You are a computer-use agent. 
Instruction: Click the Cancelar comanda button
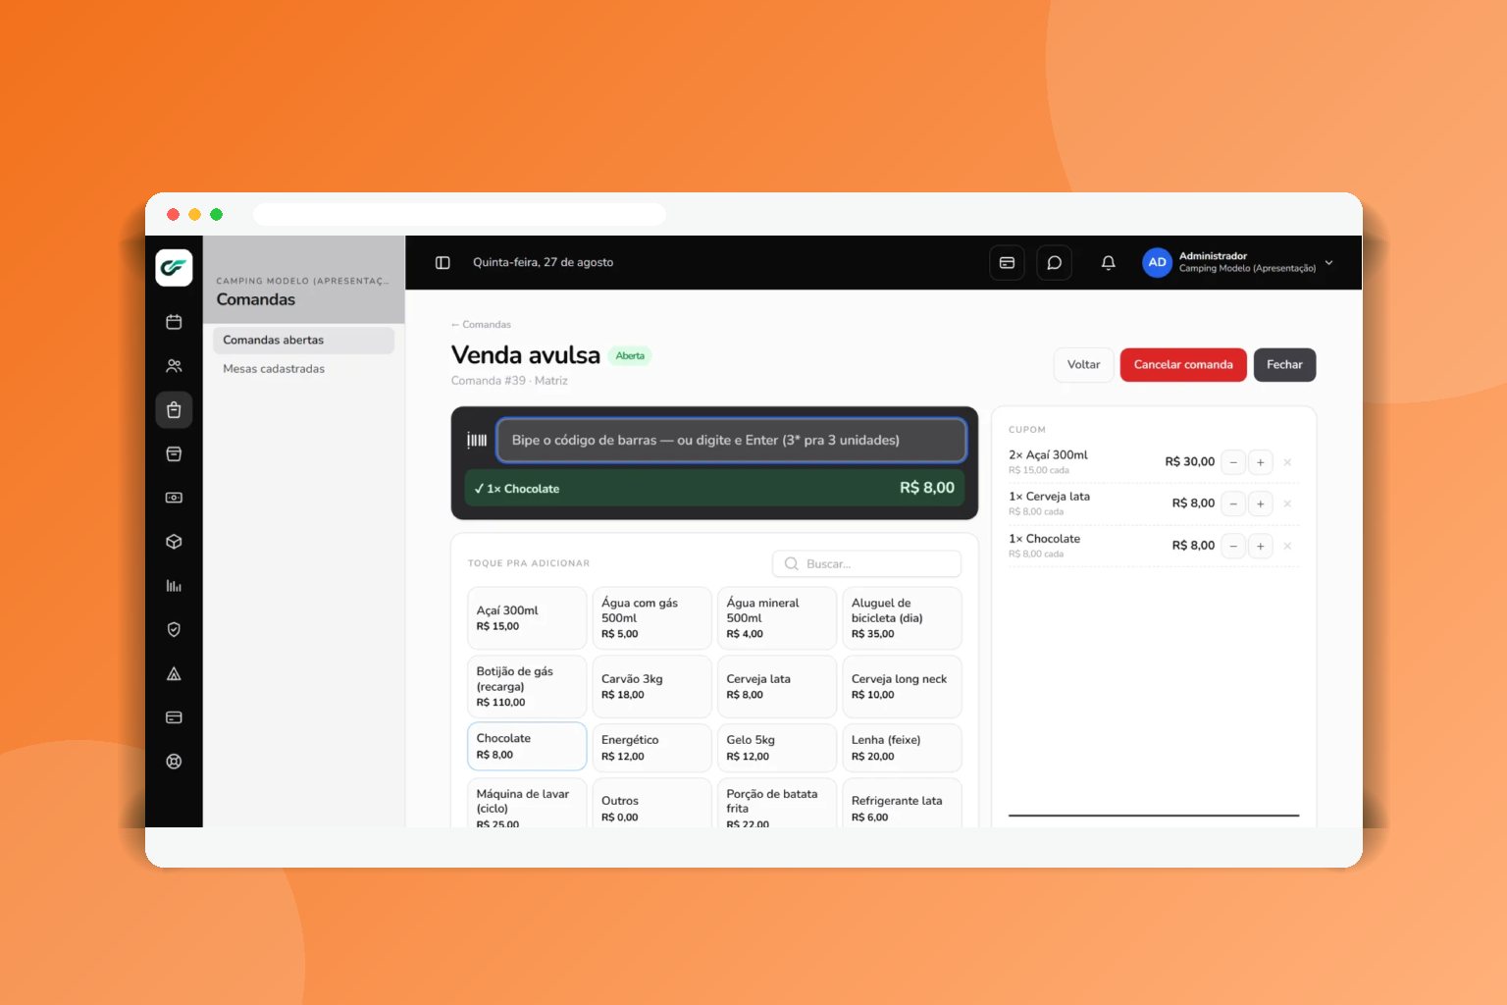click(x=1183, y=365)
